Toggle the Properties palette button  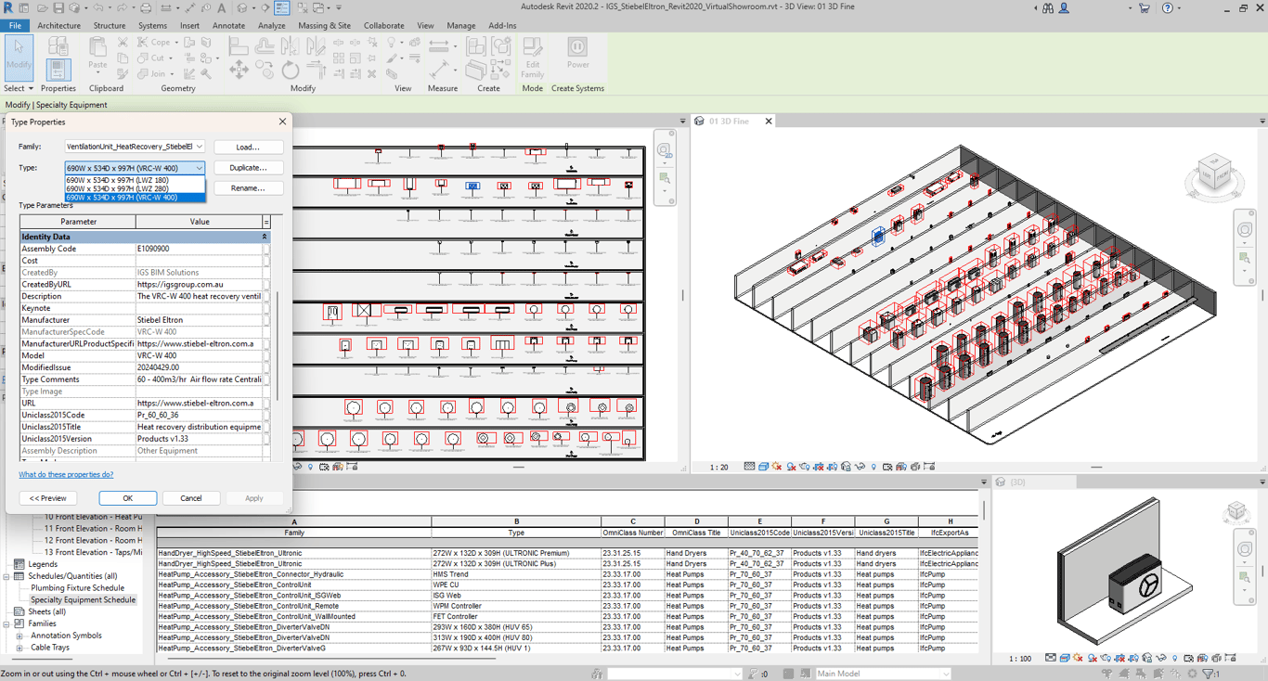58,69
